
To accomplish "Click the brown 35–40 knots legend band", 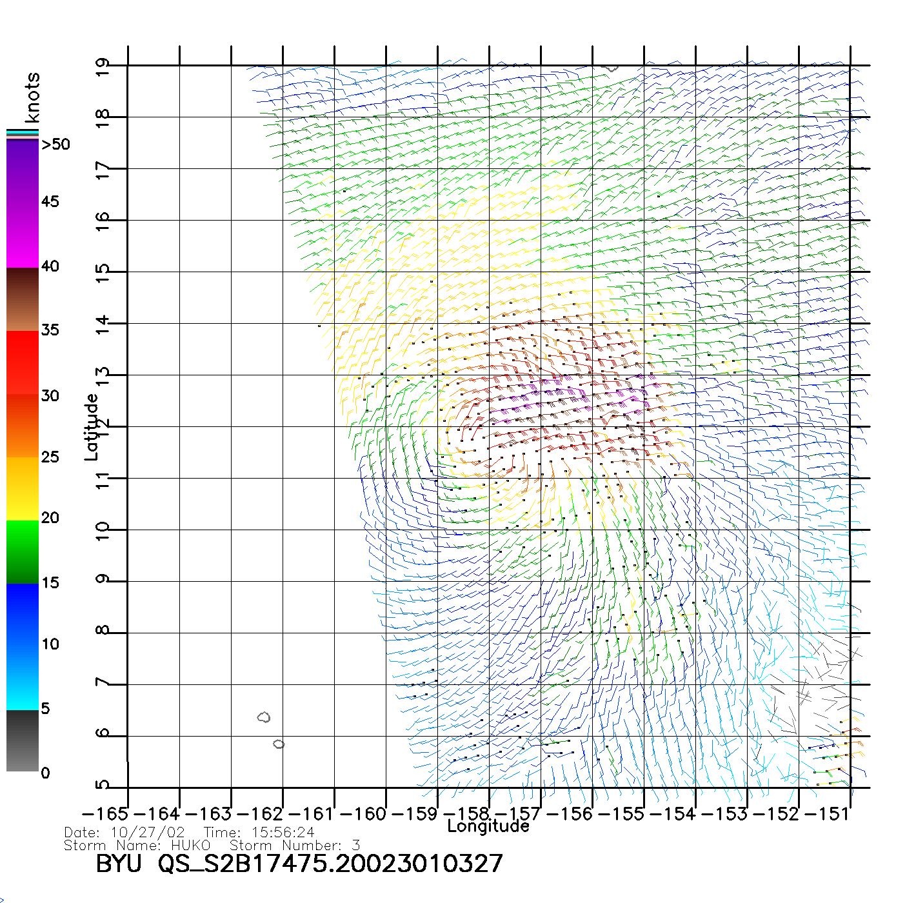I will 23,300.
